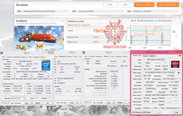This screenshot has height=116, width=183.
Task: Click OK in CPU-Z CPU window
Action: 48,103
